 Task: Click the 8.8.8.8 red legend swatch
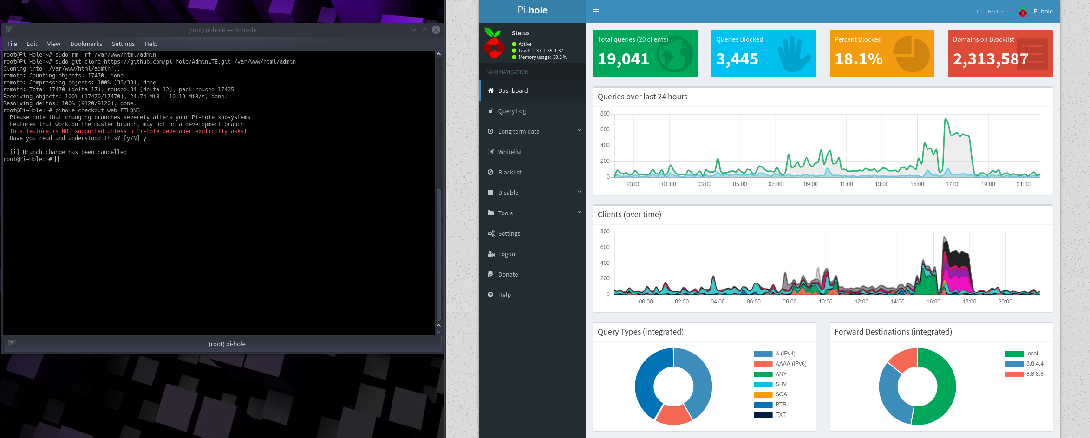(1014, 374)
